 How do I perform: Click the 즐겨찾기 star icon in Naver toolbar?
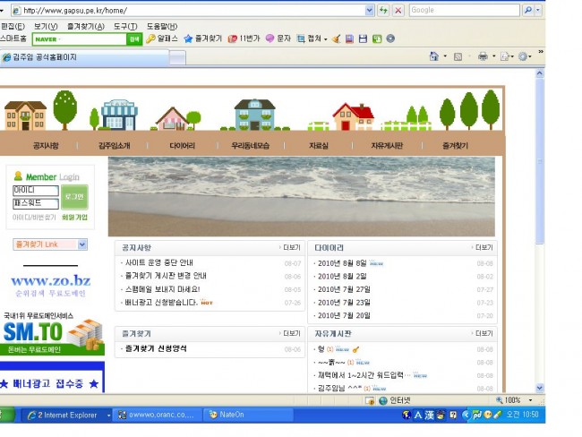(x=203, y=39)
